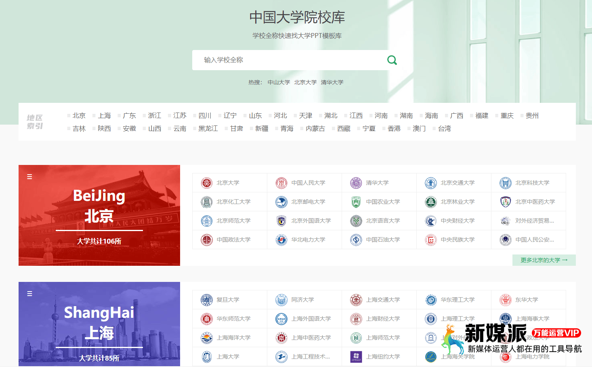Expand more Beijing universities via 更多北京的大学
Image resolution: width=592 pixels, height=367 pixels.
[544, 260]
